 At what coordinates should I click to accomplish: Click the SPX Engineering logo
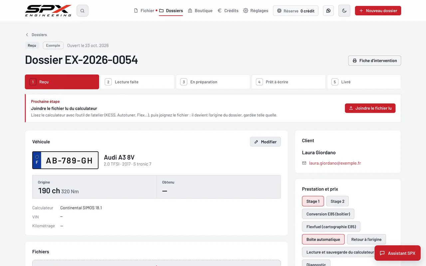[x=48, y=11]
